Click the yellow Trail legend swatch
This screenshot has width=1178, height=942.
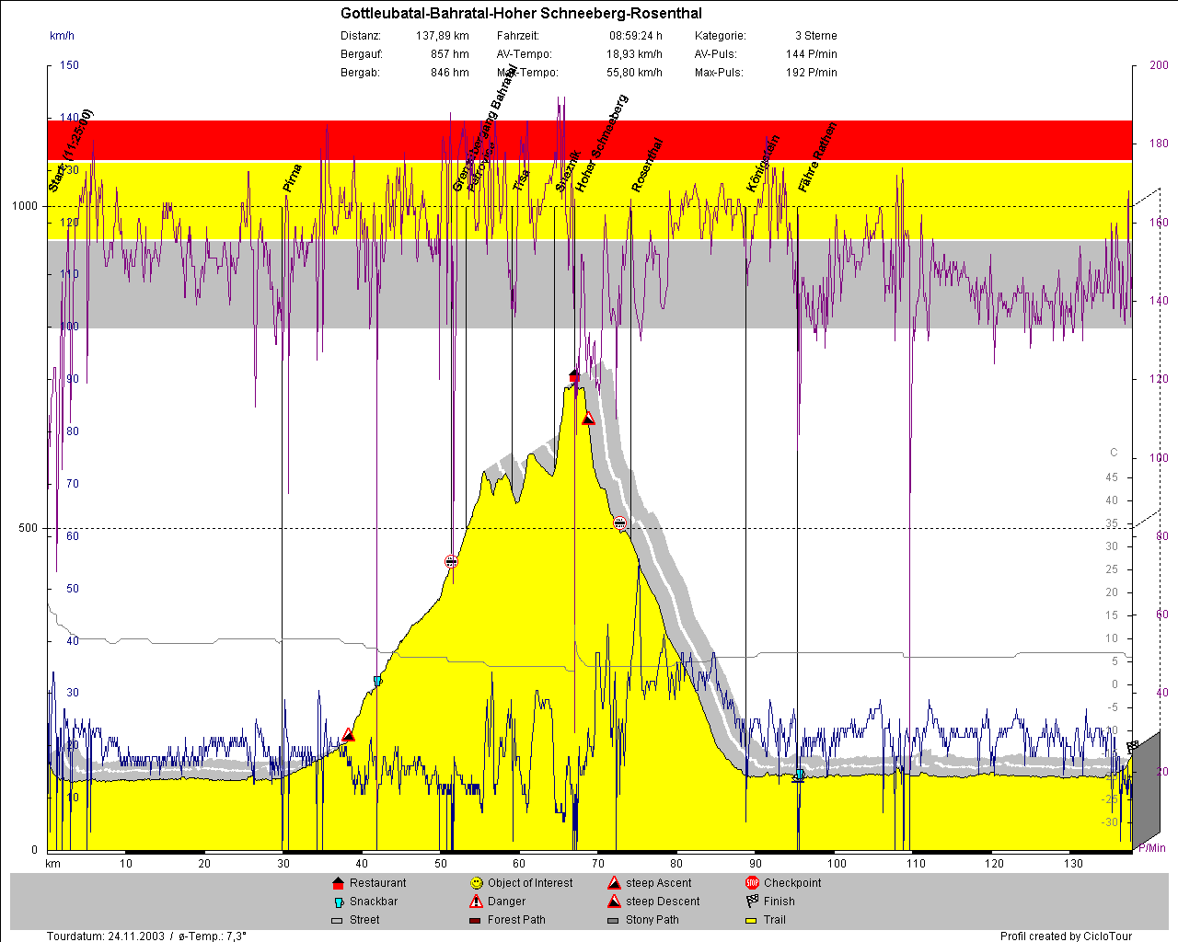(x=751, y=920)
